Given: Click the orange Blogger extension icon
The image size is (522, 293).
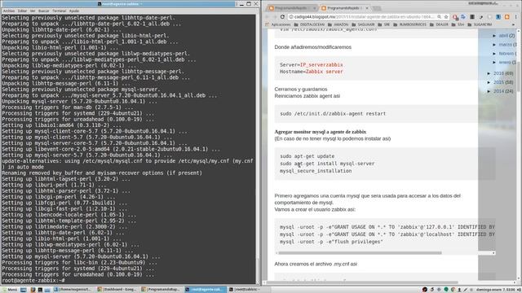Looking at the screenshot, I should tap(507, 16).
